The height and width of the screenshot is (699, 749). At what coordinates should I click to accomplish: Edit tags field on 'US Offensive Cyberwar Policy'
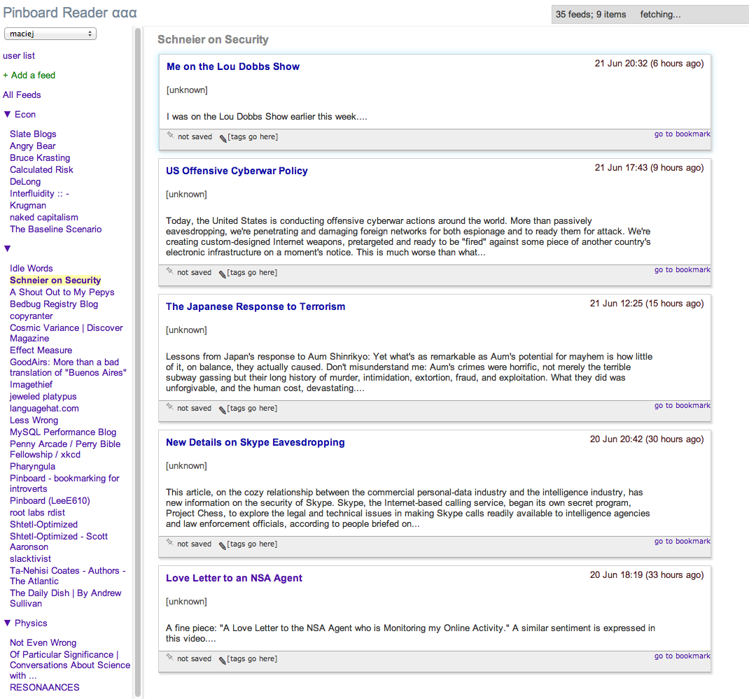[252, 272]
